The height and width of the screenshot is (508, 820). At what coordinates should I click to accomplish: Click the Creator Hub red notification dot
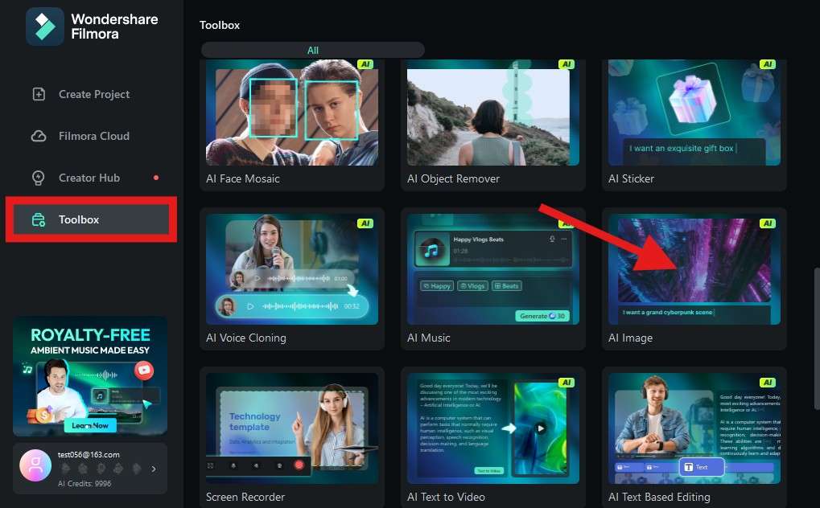(156, 178)
